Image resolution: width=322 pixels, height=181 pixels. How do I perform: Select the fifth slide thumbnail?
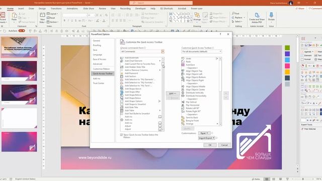(19, 142)
